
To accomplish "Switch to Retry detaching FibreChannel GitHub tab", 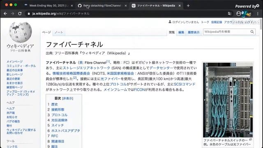I will pyautogui.click(x=102, y=6).
